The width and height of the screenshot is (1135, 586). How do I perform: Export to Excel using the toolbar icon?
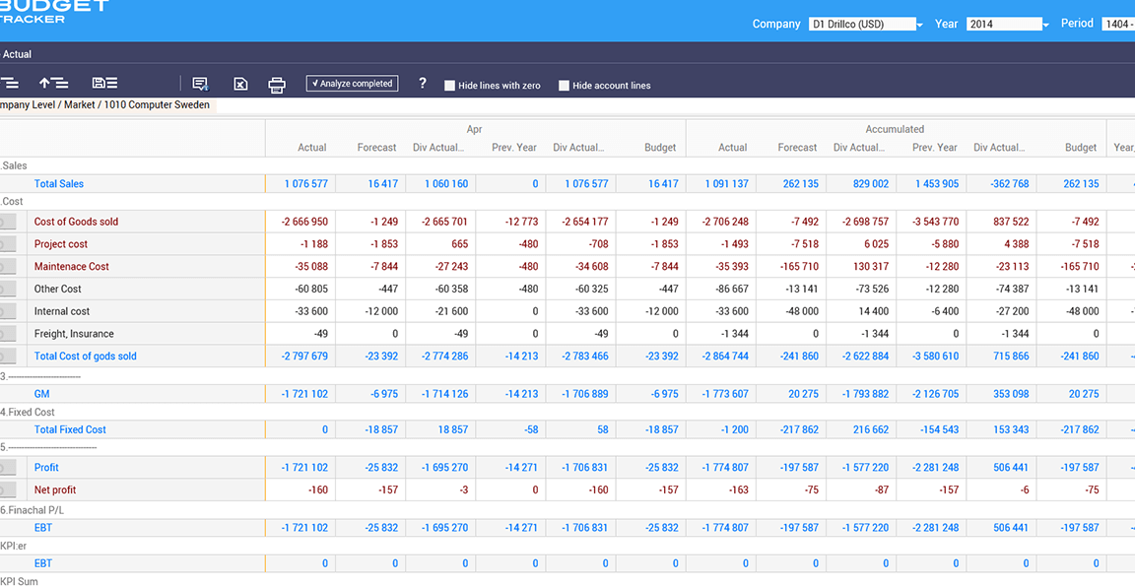point(240,84)
